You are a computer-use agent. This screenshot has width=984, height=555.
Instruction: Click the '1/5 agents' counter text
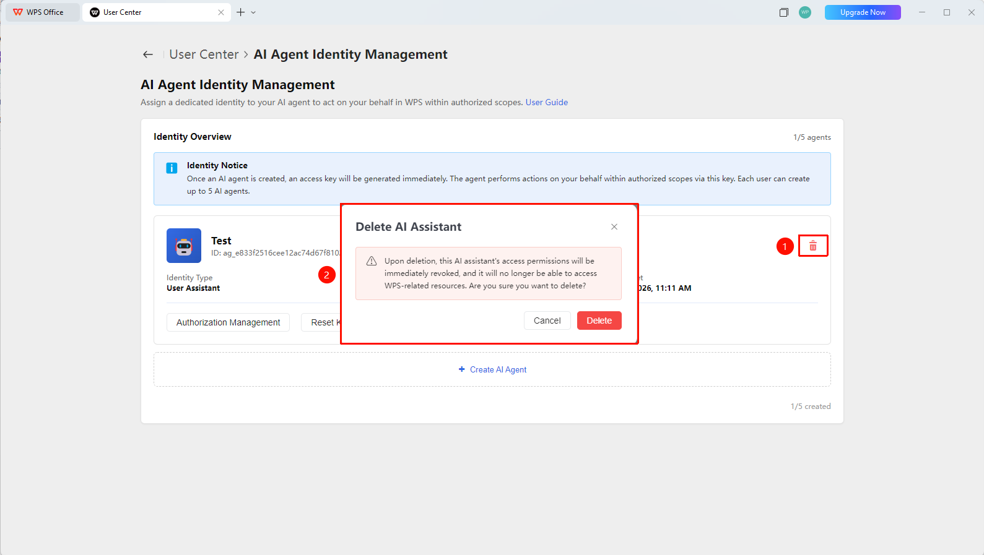point(812,137)
